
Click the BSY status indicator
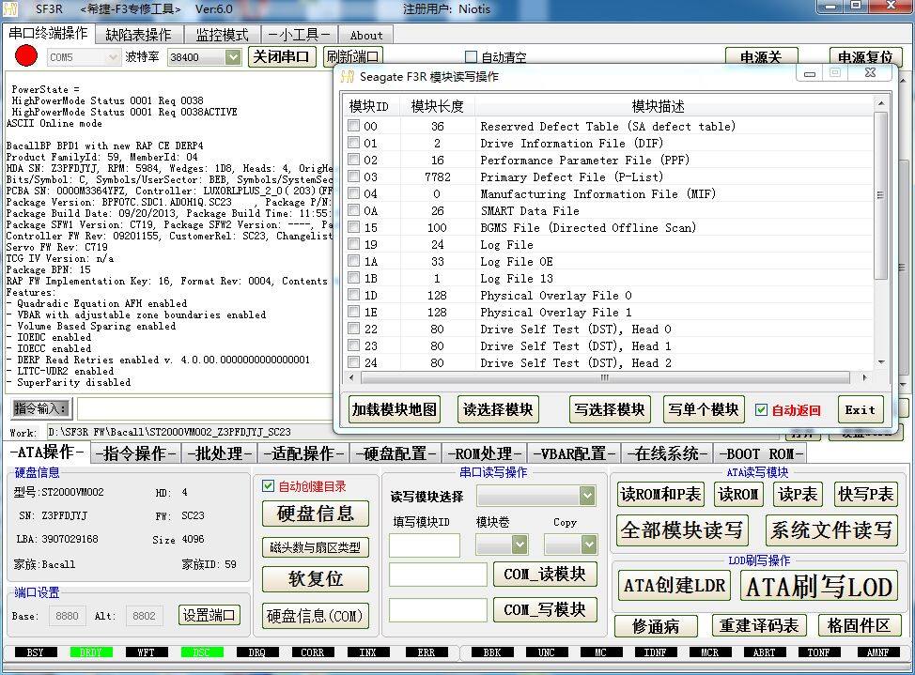[35, 652]
